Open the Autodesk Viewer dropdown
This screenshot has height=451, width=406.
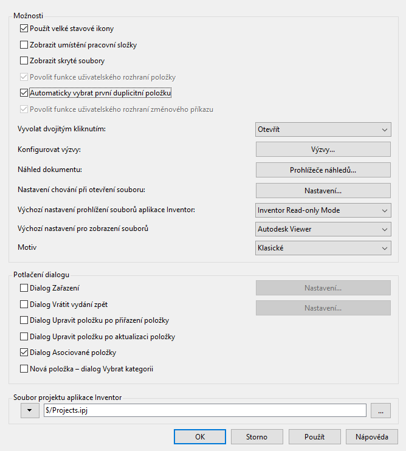coord(323,229)
